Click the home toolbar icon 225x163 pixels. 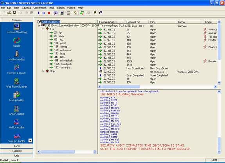click(75, 13)
